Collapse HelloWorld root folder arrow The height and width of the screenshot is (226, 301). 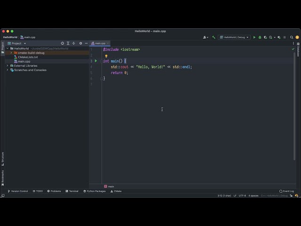click(8, 48)
